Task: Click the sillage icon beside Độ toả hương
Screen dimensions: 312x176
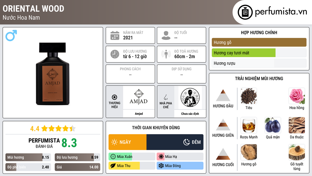Action: (x=166, y=54)
